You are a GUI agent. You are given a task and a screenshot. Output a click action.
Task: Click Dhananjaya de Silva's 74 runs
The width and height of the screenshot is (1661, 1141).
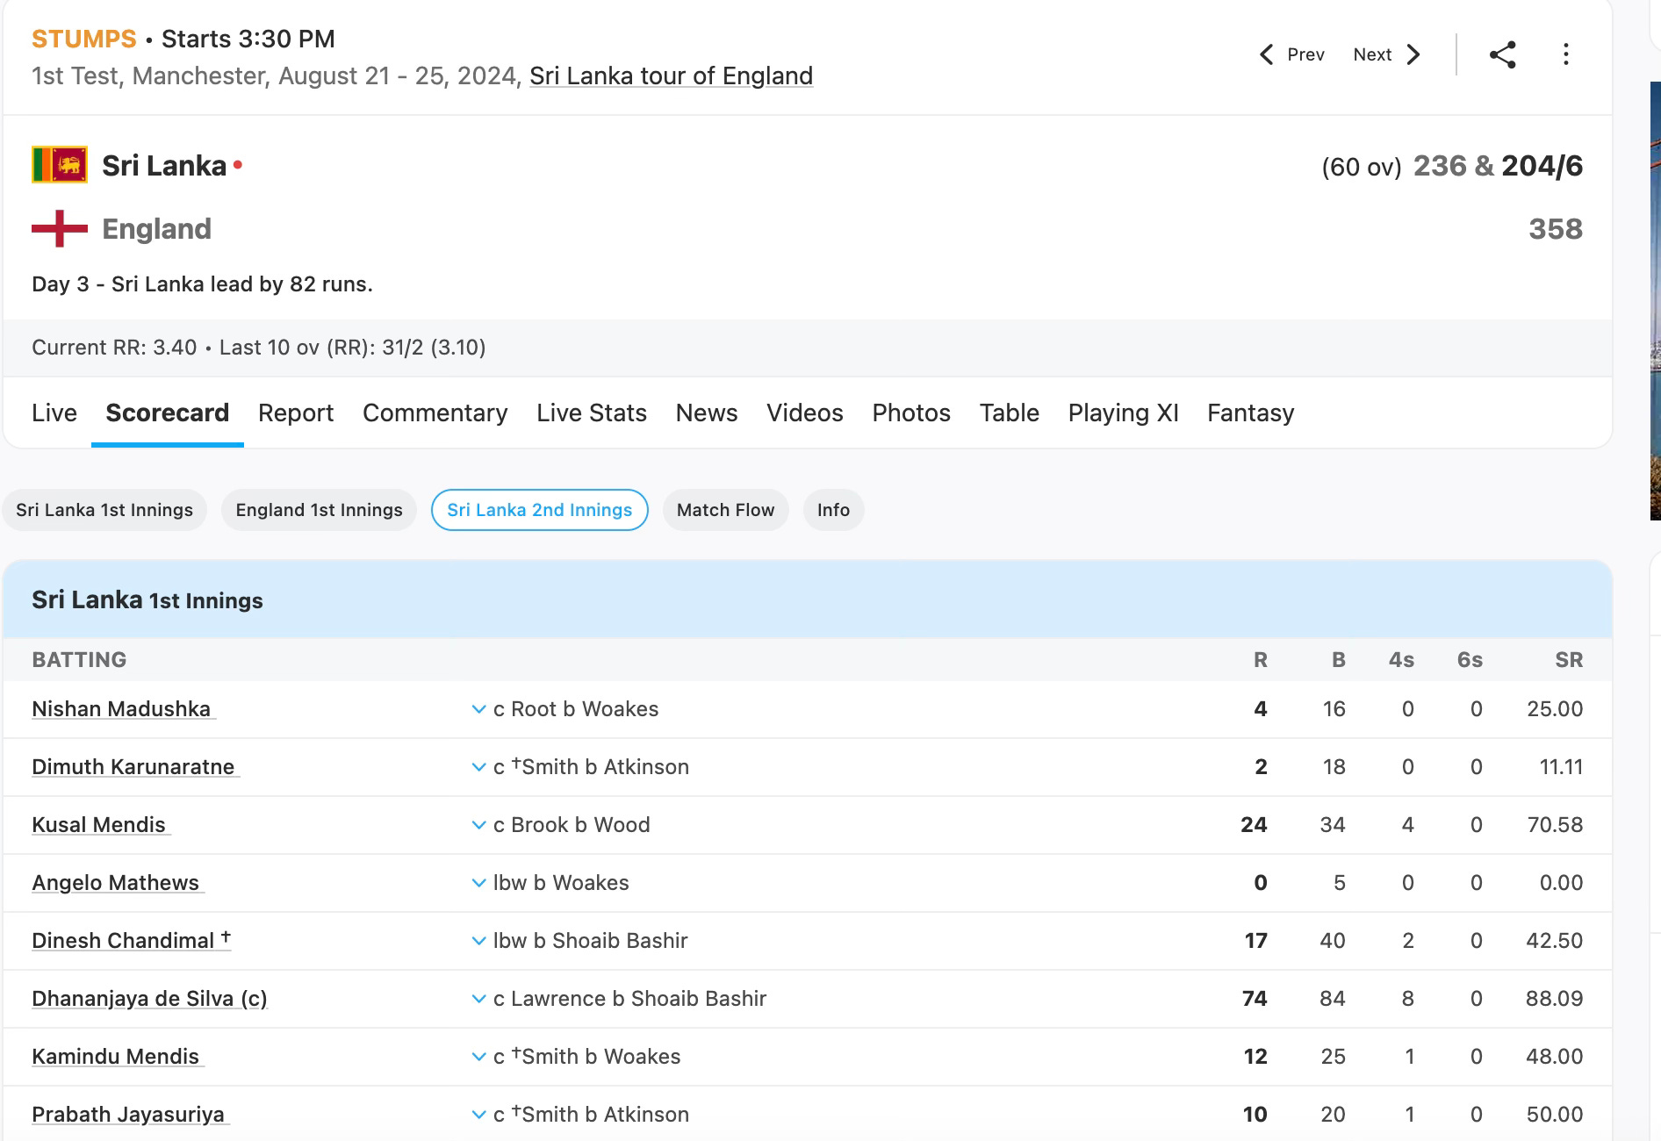(1255, 999)
